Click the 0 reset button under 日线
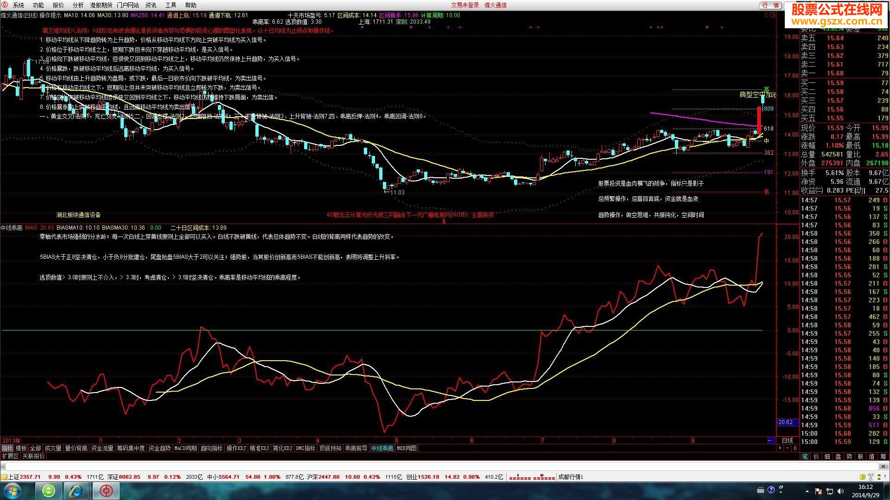 (795, 448)
